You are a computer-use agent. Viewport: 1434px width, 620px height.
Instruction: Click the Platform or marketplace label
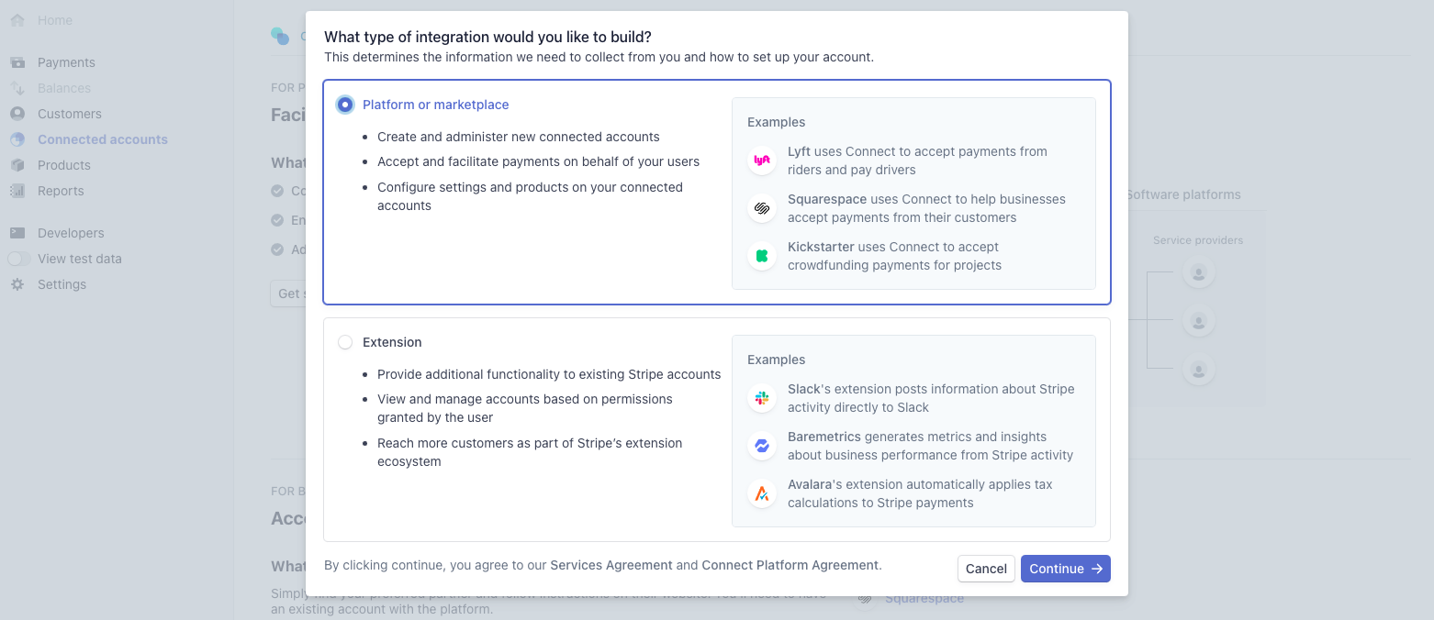click(x=436, y=105)
